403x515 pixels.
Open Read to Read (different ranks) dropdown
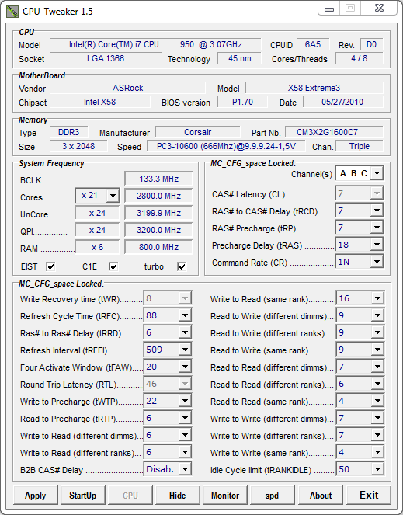point(377,384)
